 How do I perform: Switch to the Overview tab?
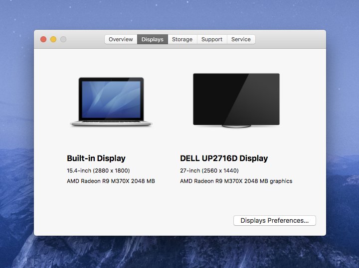(121, 39)
